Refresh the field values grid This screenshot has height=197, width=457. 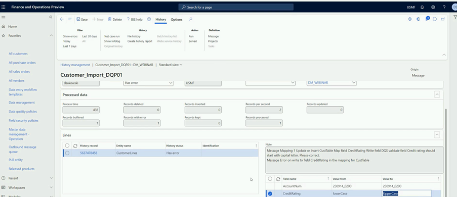click(278, 179)
